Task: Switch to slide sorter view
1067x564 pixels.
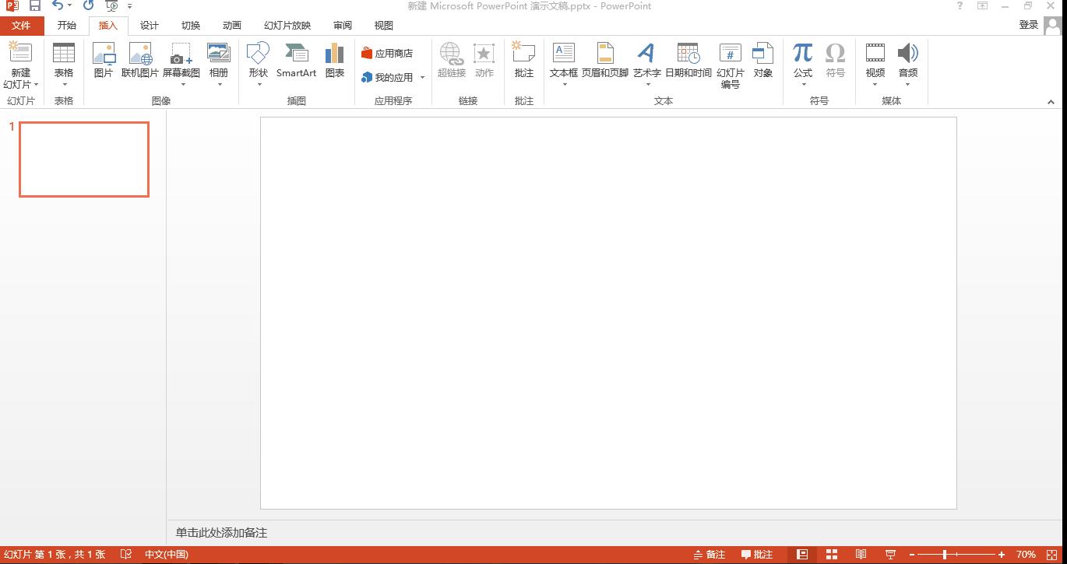Action: coord(832,555)
